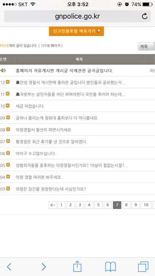Click the 순번 column header
Image resolution: width=155 pixels, height=276 pixels.
point(3,60)
